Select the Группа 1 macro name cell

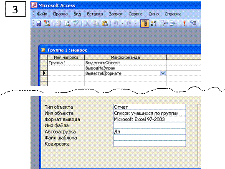(66, 63)
